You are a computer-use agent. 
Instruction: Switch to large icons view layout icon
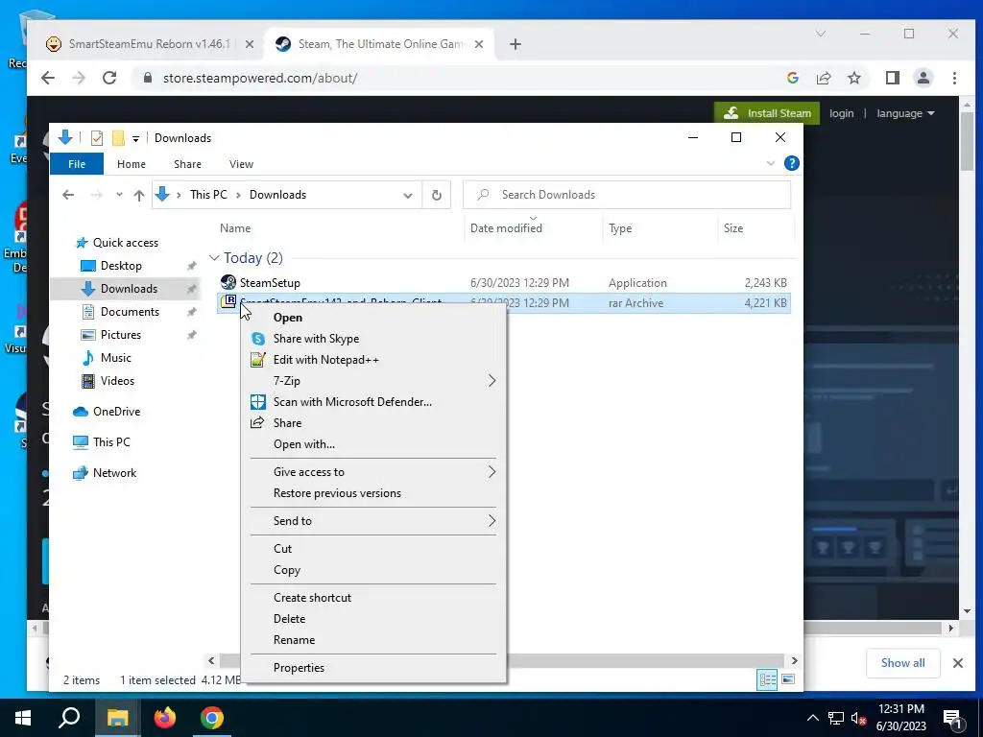click(788, 679)
